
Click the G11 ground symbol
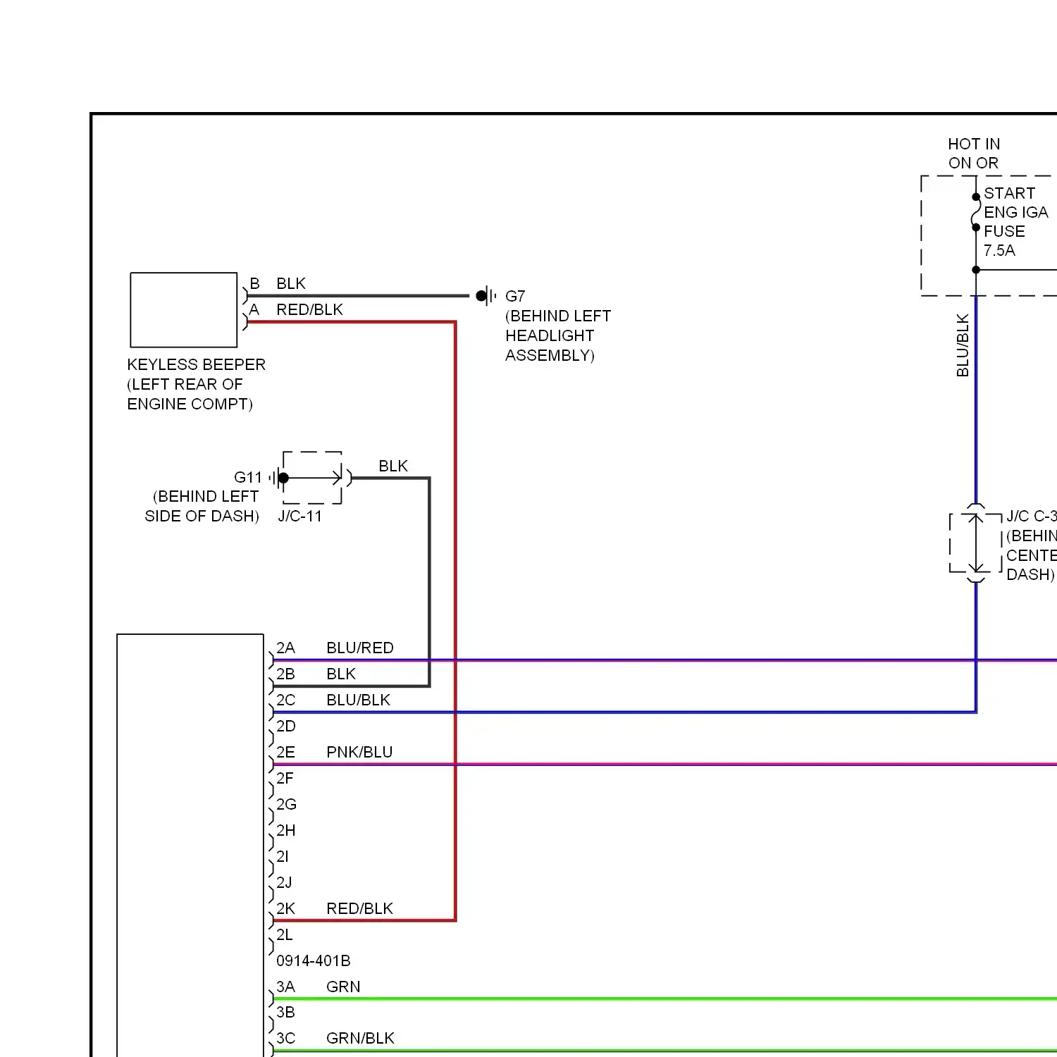pos(279,478)
